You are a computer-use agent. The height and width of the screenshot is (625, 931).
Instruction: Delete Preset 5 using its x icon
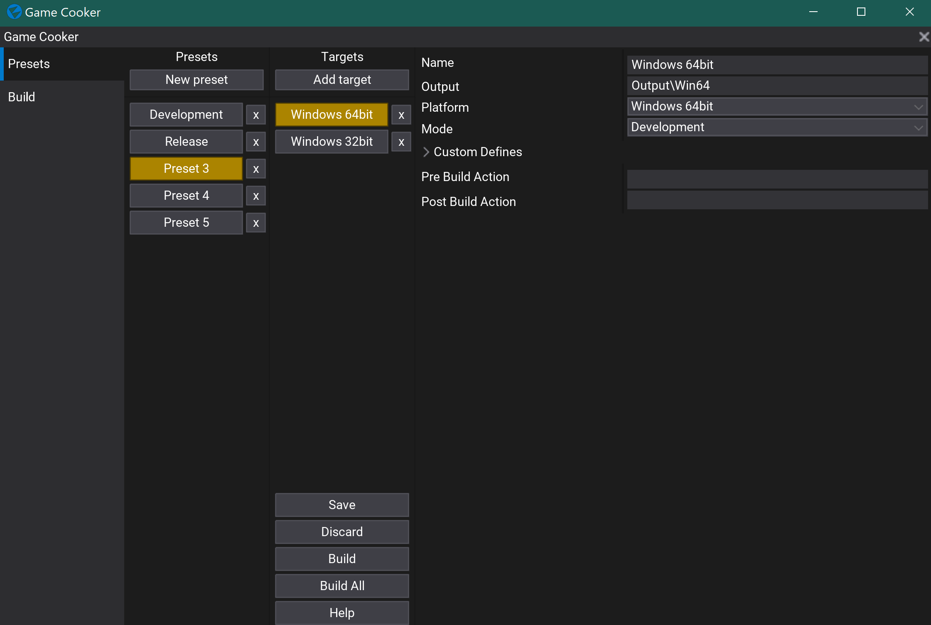255,223
